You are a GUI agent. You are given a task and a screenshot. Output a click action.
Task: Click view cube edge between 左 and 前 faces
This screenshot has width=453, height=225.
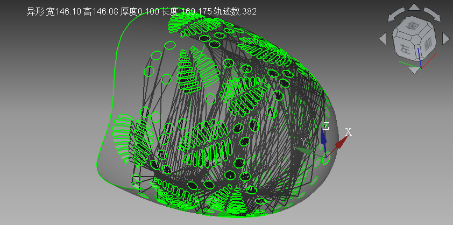tap(418, 51)
